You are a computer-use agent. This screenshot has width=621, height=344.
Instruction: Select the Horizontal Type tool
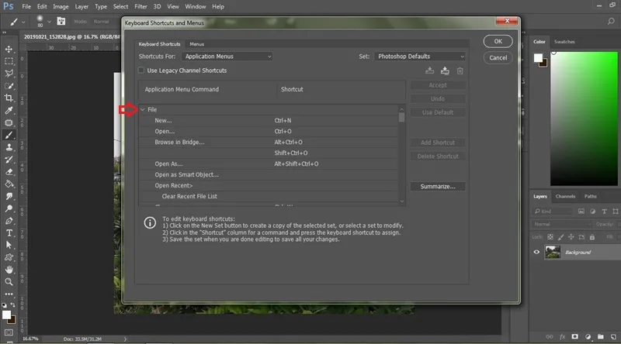9,233
